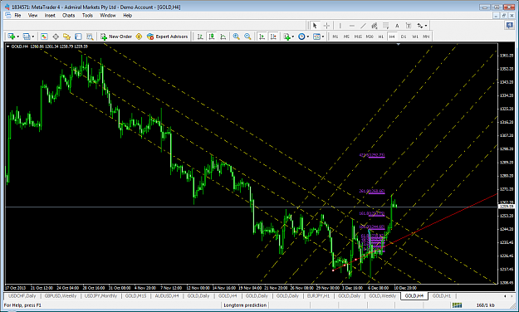Switch chart to candlesticks mode
The height and width of the screenshot is (312, 519).
[212, 37]
